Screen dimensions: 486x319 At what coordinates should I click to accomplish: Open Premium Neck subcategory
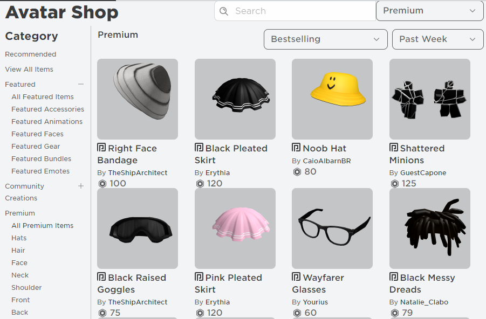[x=20, y=275]
